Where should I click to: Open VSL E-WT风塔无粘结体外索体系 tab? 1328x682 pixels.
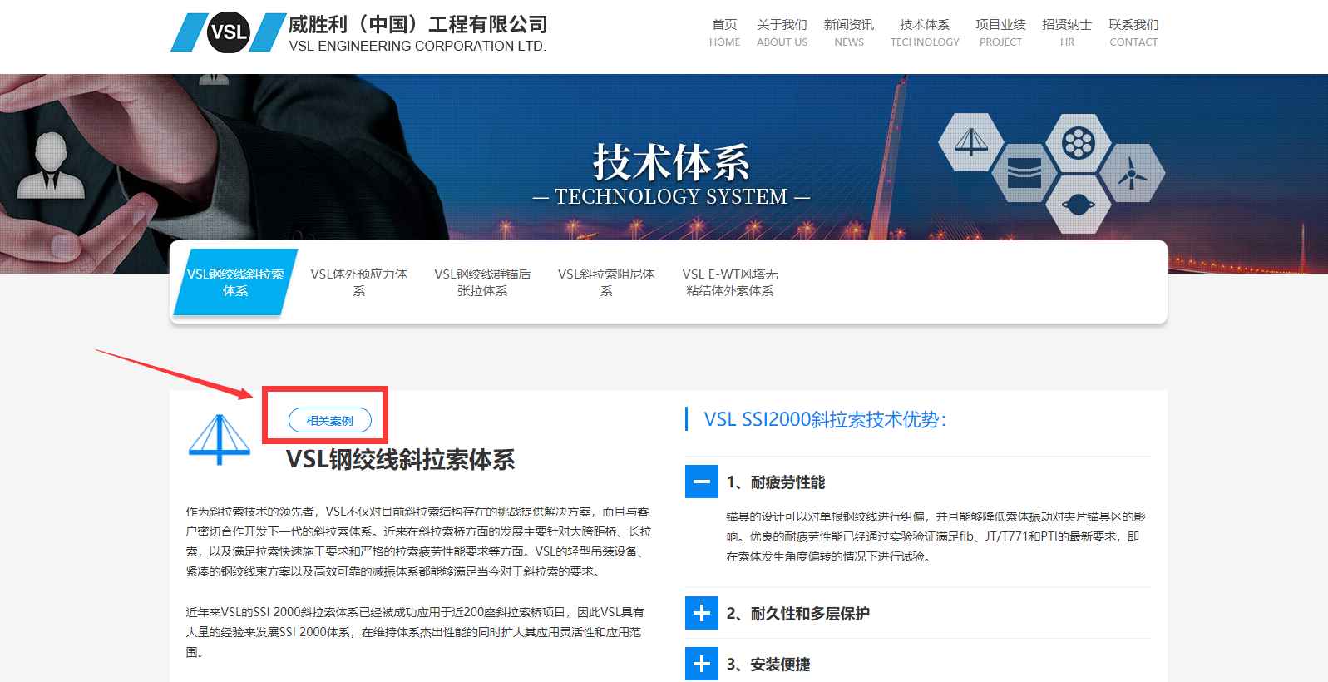tap(729, 282)
